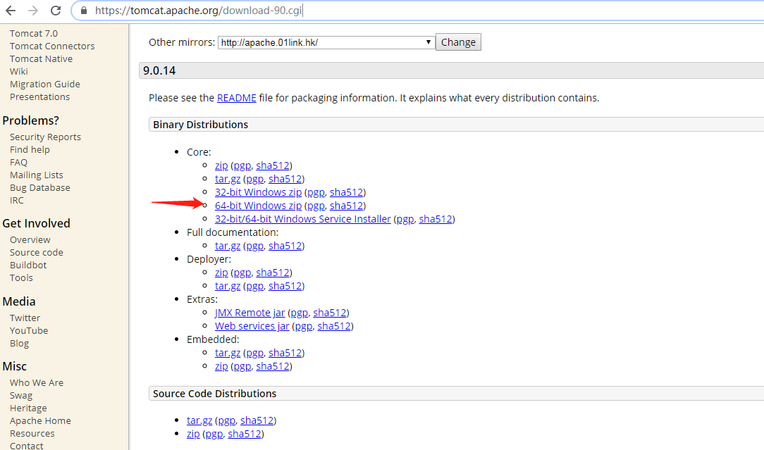Open sha512 for Windows Service Installer

click(x=436, y=219)
